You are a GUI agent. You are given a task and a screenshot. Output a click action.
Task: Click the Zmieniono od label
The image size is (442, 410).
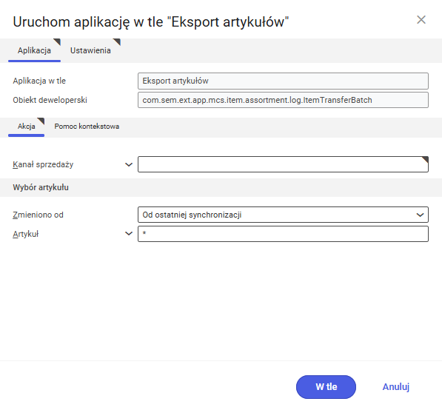tap(38, 215)
